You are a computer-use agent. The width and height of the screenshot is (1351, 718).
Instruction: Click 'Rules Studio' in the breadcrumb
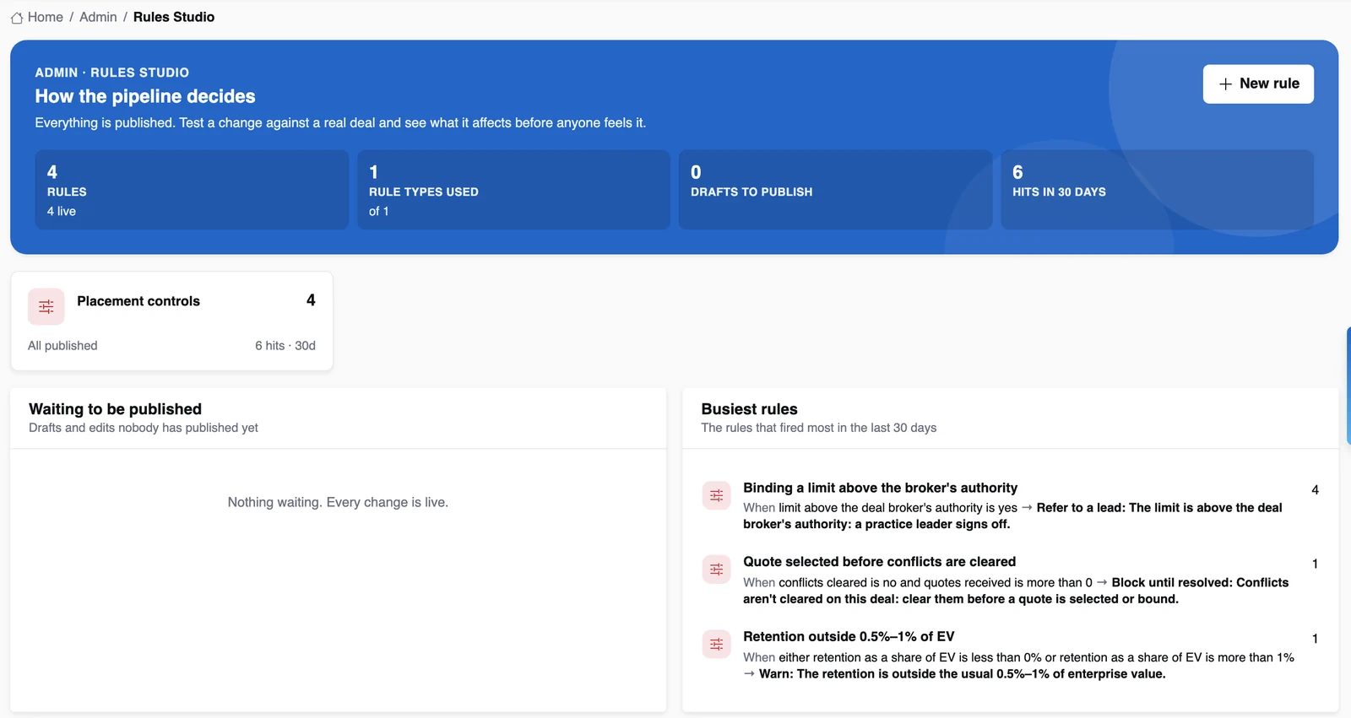click(174, 17)
